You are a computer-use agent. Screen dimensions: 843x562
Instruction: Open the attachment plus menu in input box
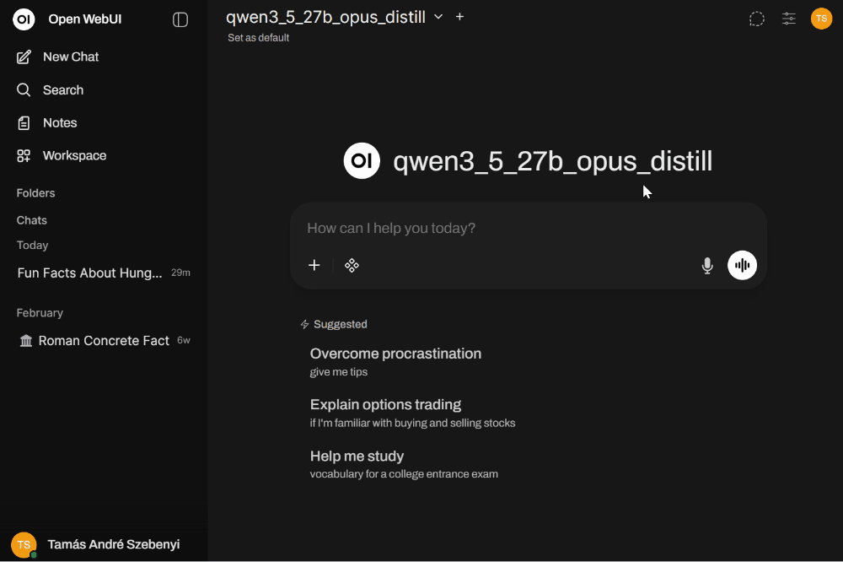pos(314,265)
